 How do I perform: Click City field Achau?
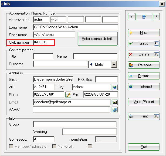coord(92,87)
